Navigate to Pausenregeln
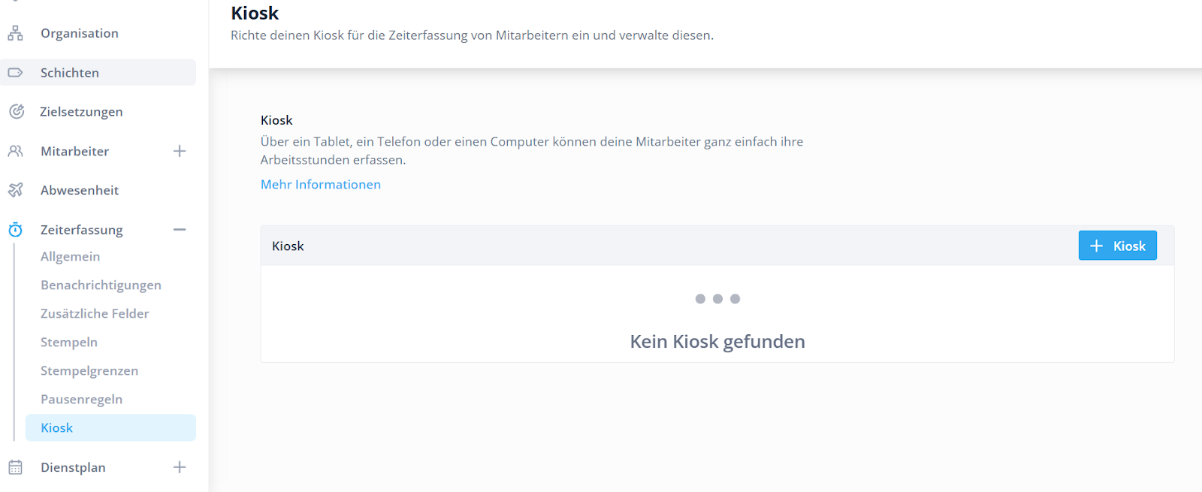Viewport: 1202px width, 492px height. [81, 400]
